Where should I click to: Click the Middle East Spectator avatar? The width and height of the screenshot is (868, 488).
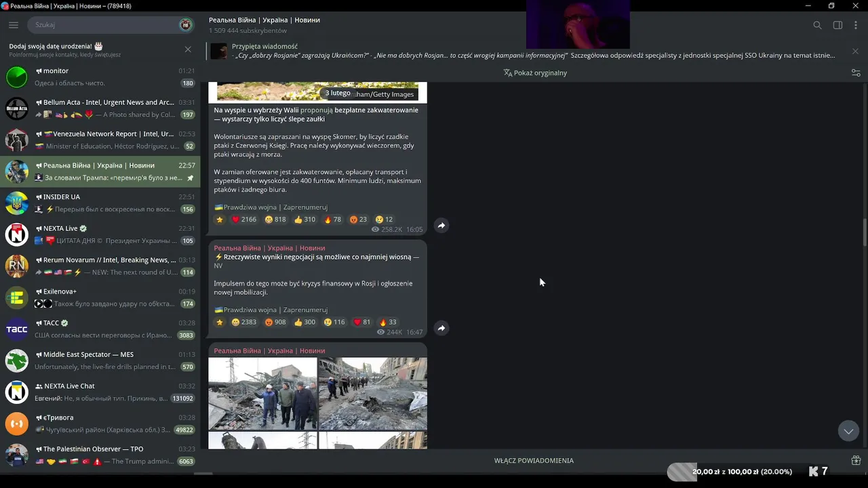tap(17, 361)
